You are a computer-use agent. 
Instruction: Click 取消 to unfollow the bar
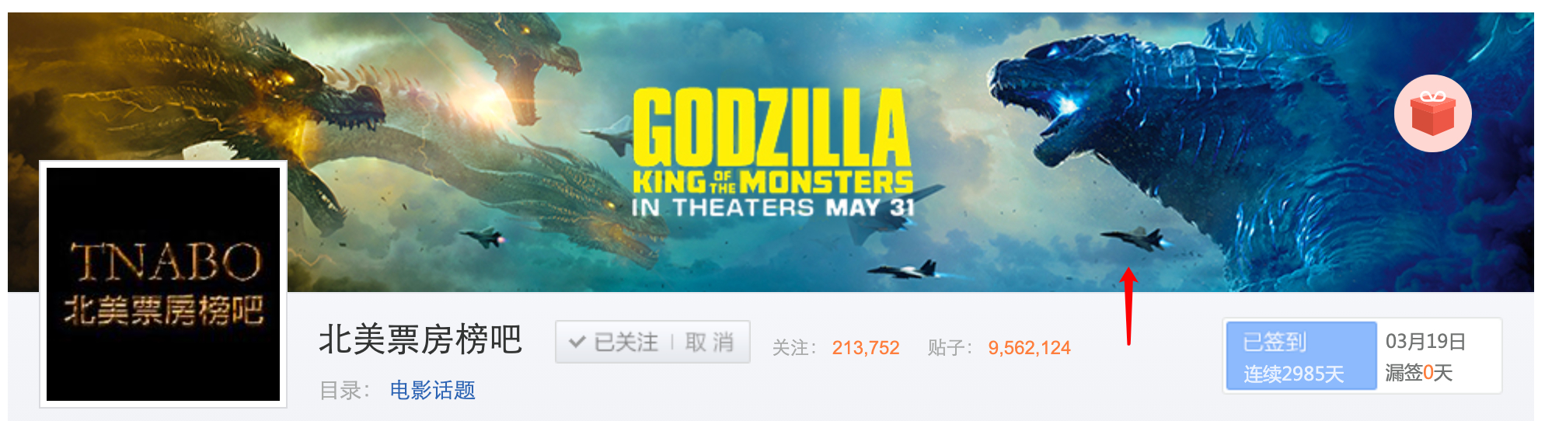[710, 342]
